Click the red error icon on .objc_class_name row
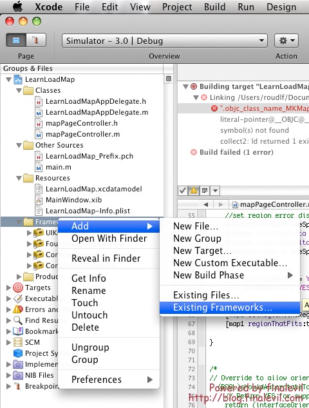This screenshot has height=408, width=309. pyautogui.click(x=214, y=108)
